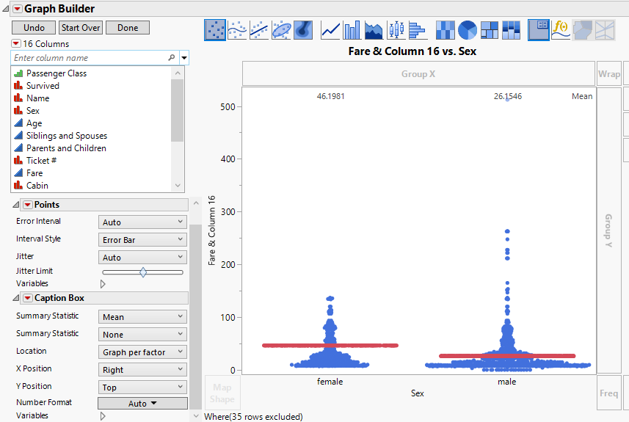Expand the Variables under Points section

(x=103, y=284)
